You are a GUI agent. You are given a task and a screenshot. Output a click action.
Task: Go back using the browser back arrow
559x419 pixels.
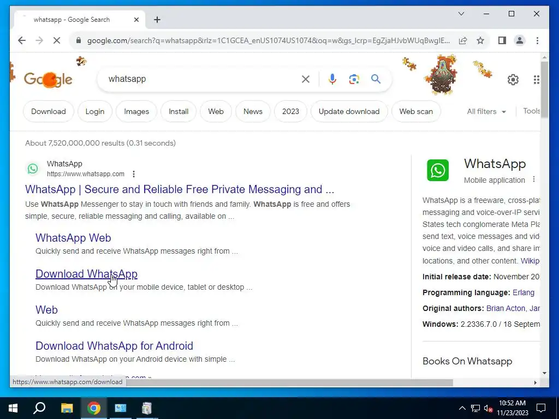click(22, 40)
